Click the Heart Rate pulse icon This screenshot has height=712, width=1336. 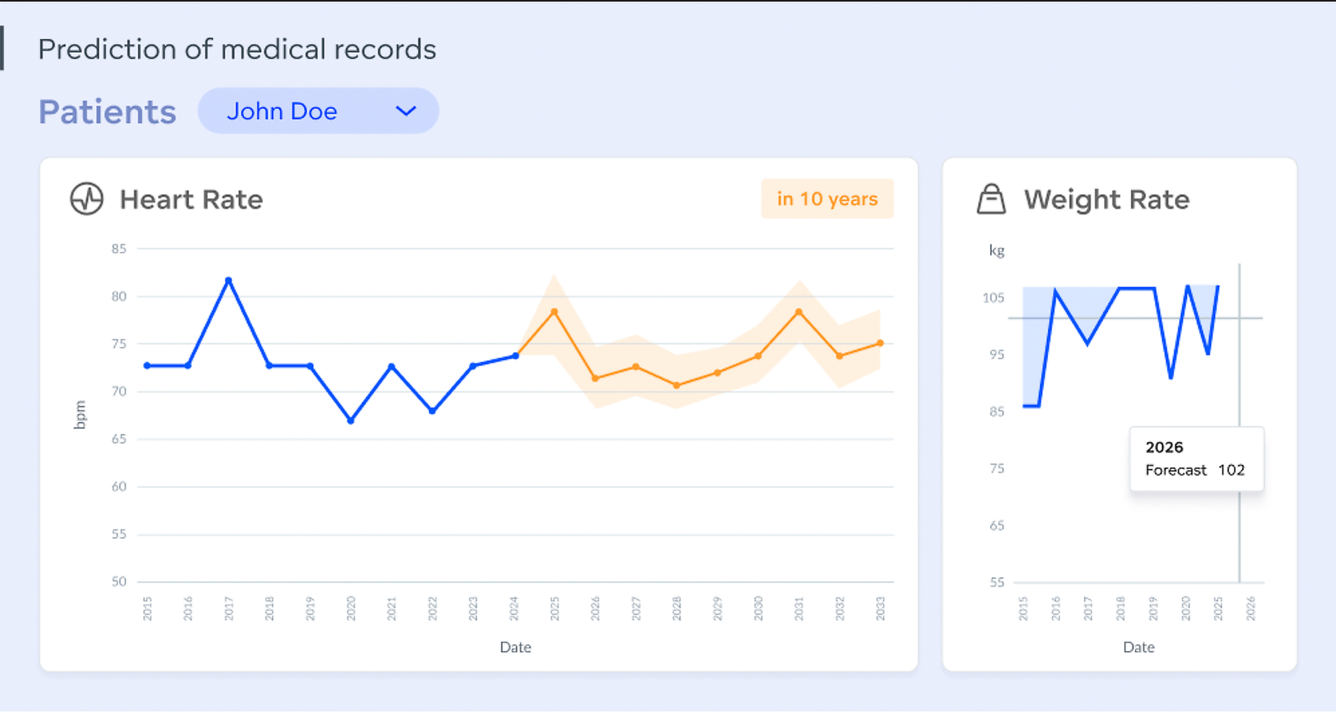(x=87, y=199)
